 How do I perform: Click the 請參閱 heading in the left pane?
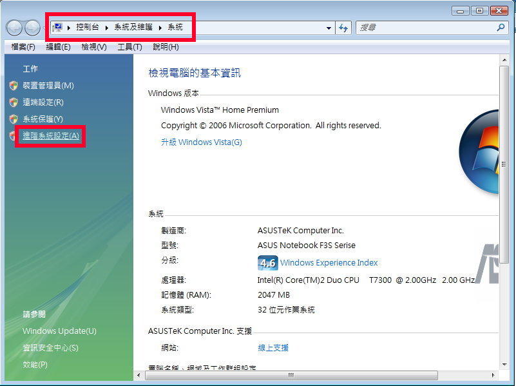point(34,314)
